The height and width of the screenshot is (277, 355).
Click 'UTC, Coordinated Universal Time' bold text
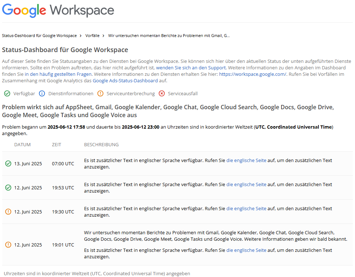click(x=294, y=127)
